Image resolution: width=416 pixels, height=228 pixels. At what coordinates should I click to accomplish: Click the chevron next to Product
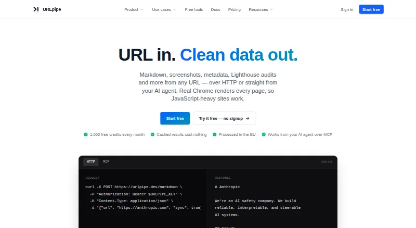point(141,9)
